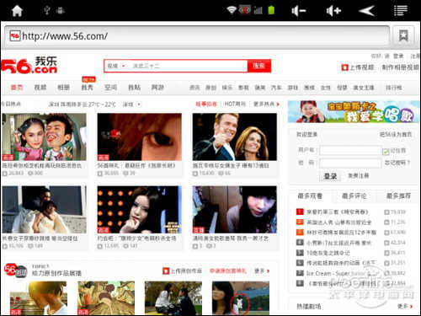This screenshot has width=421, height=316.
Task: Switch to 最多观看 ranking tab
Action: click(310, 195)
